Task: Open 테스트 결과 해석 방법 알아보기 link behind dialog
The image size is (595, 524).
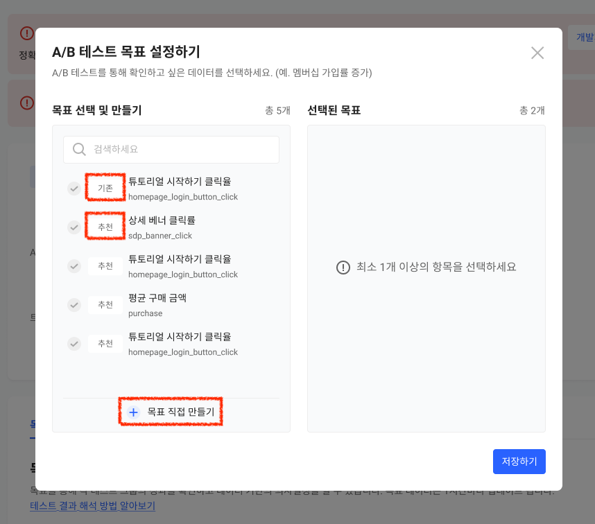Action: [93, 506]
